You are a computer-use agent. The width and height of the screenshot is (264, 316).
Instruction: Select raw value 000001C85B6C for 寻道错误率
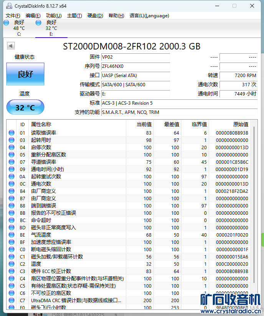click(x=232, y=162)
